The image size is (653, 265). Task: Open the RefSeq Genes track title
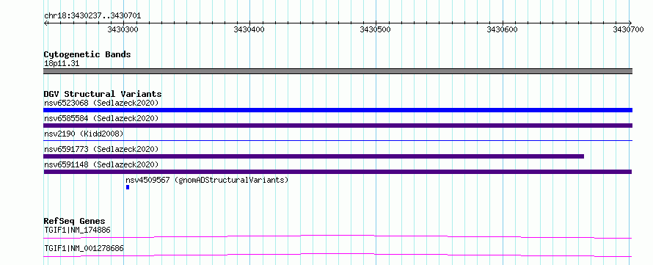[75, 221]
